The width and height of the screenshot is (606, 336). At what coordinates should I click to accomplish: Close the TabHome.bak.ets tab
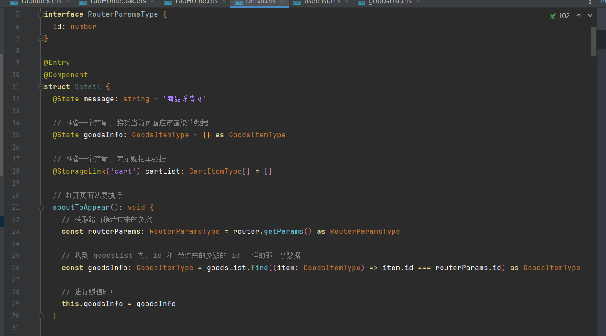pos(152,2)
